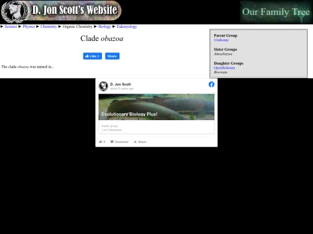Open the Biology breadcrumb link
The image size is (313, 234).
click(104, 27)
